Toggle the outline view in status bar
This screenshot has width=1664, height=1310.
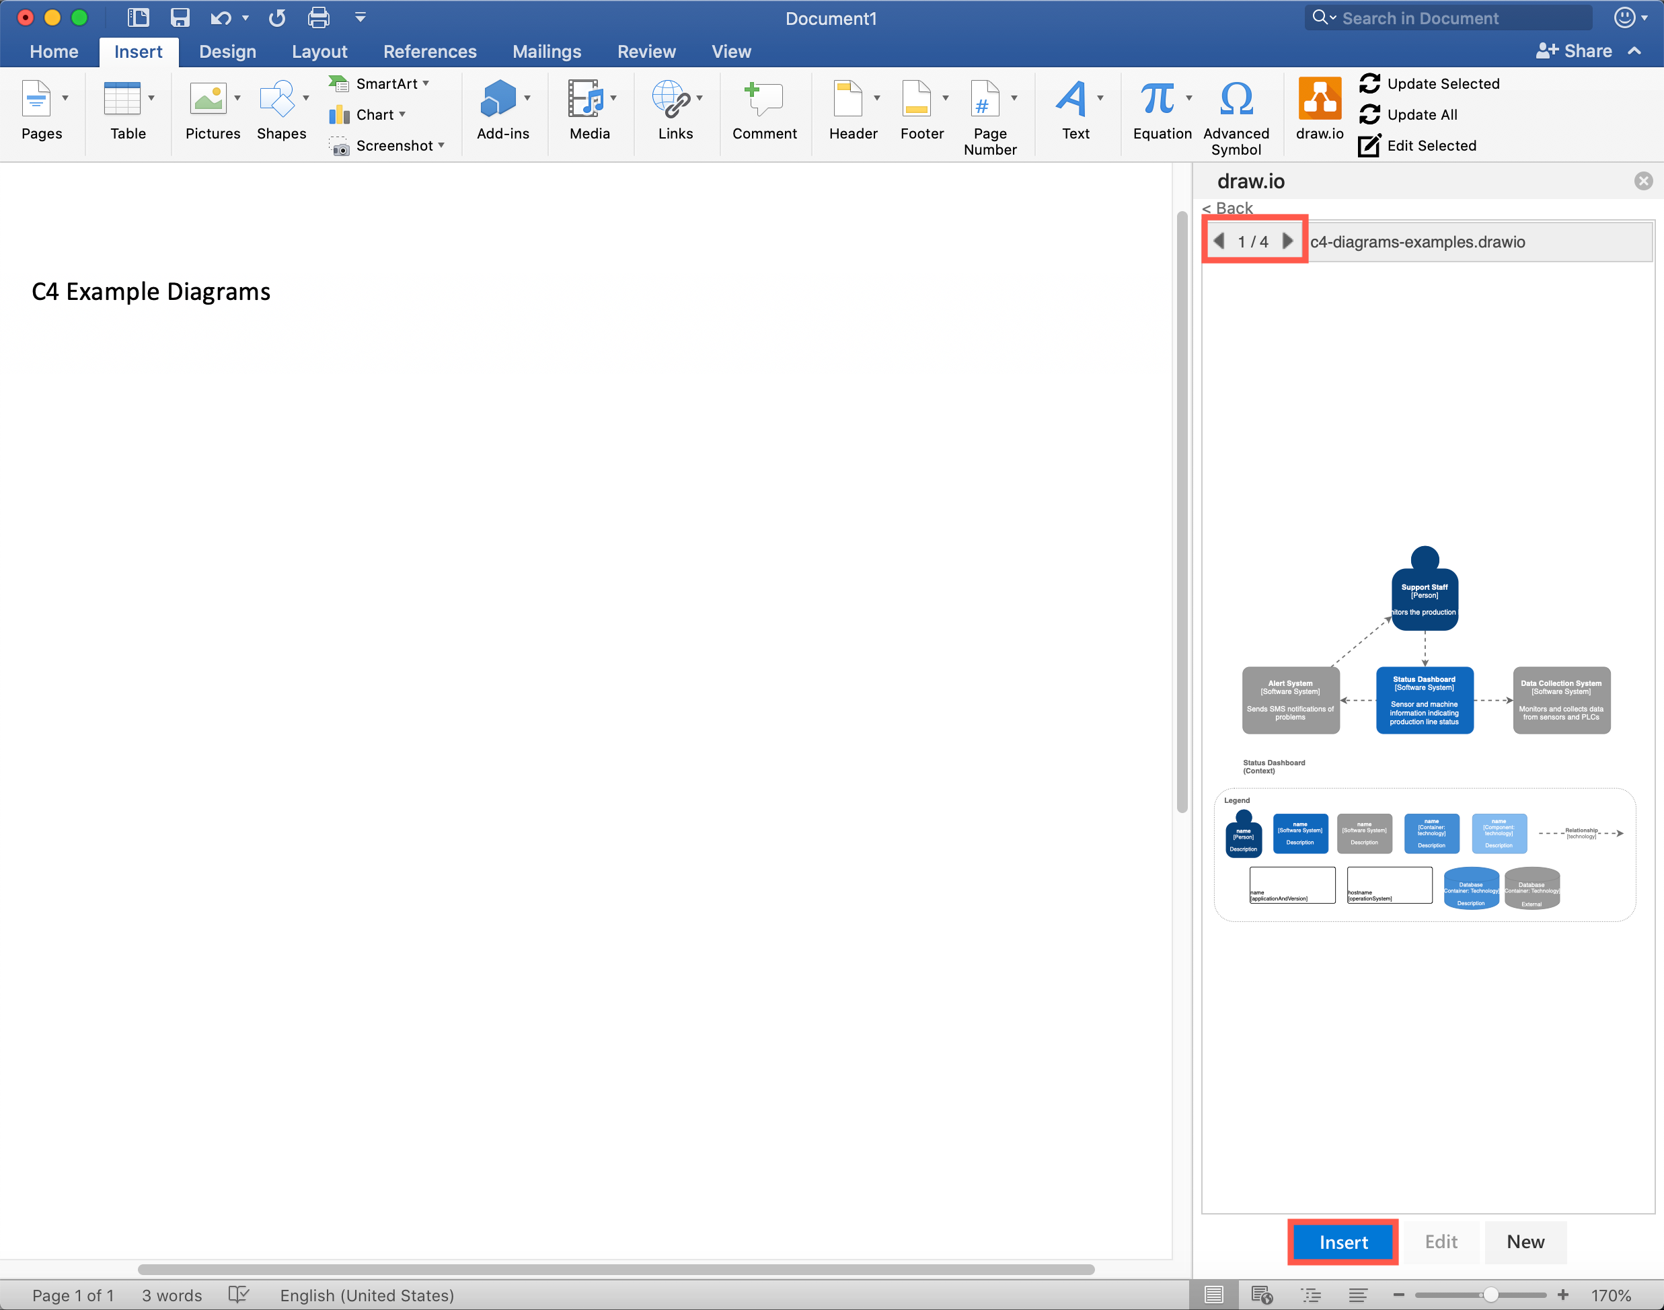tap(1312, 1294)
